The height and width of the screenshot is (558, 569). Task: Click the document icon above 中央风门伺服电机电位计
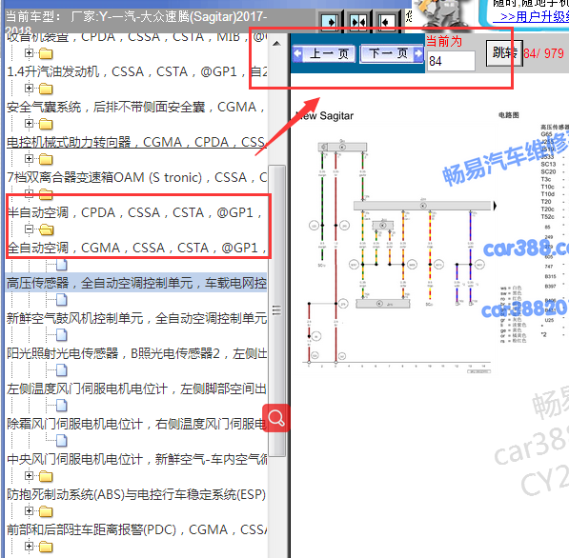[x=62, y=441]
